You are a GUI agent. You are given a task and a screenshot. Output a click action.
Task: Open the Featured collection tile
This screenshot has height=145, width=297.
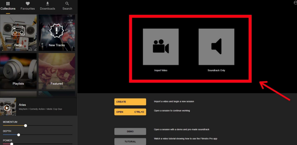coord(57,71)
